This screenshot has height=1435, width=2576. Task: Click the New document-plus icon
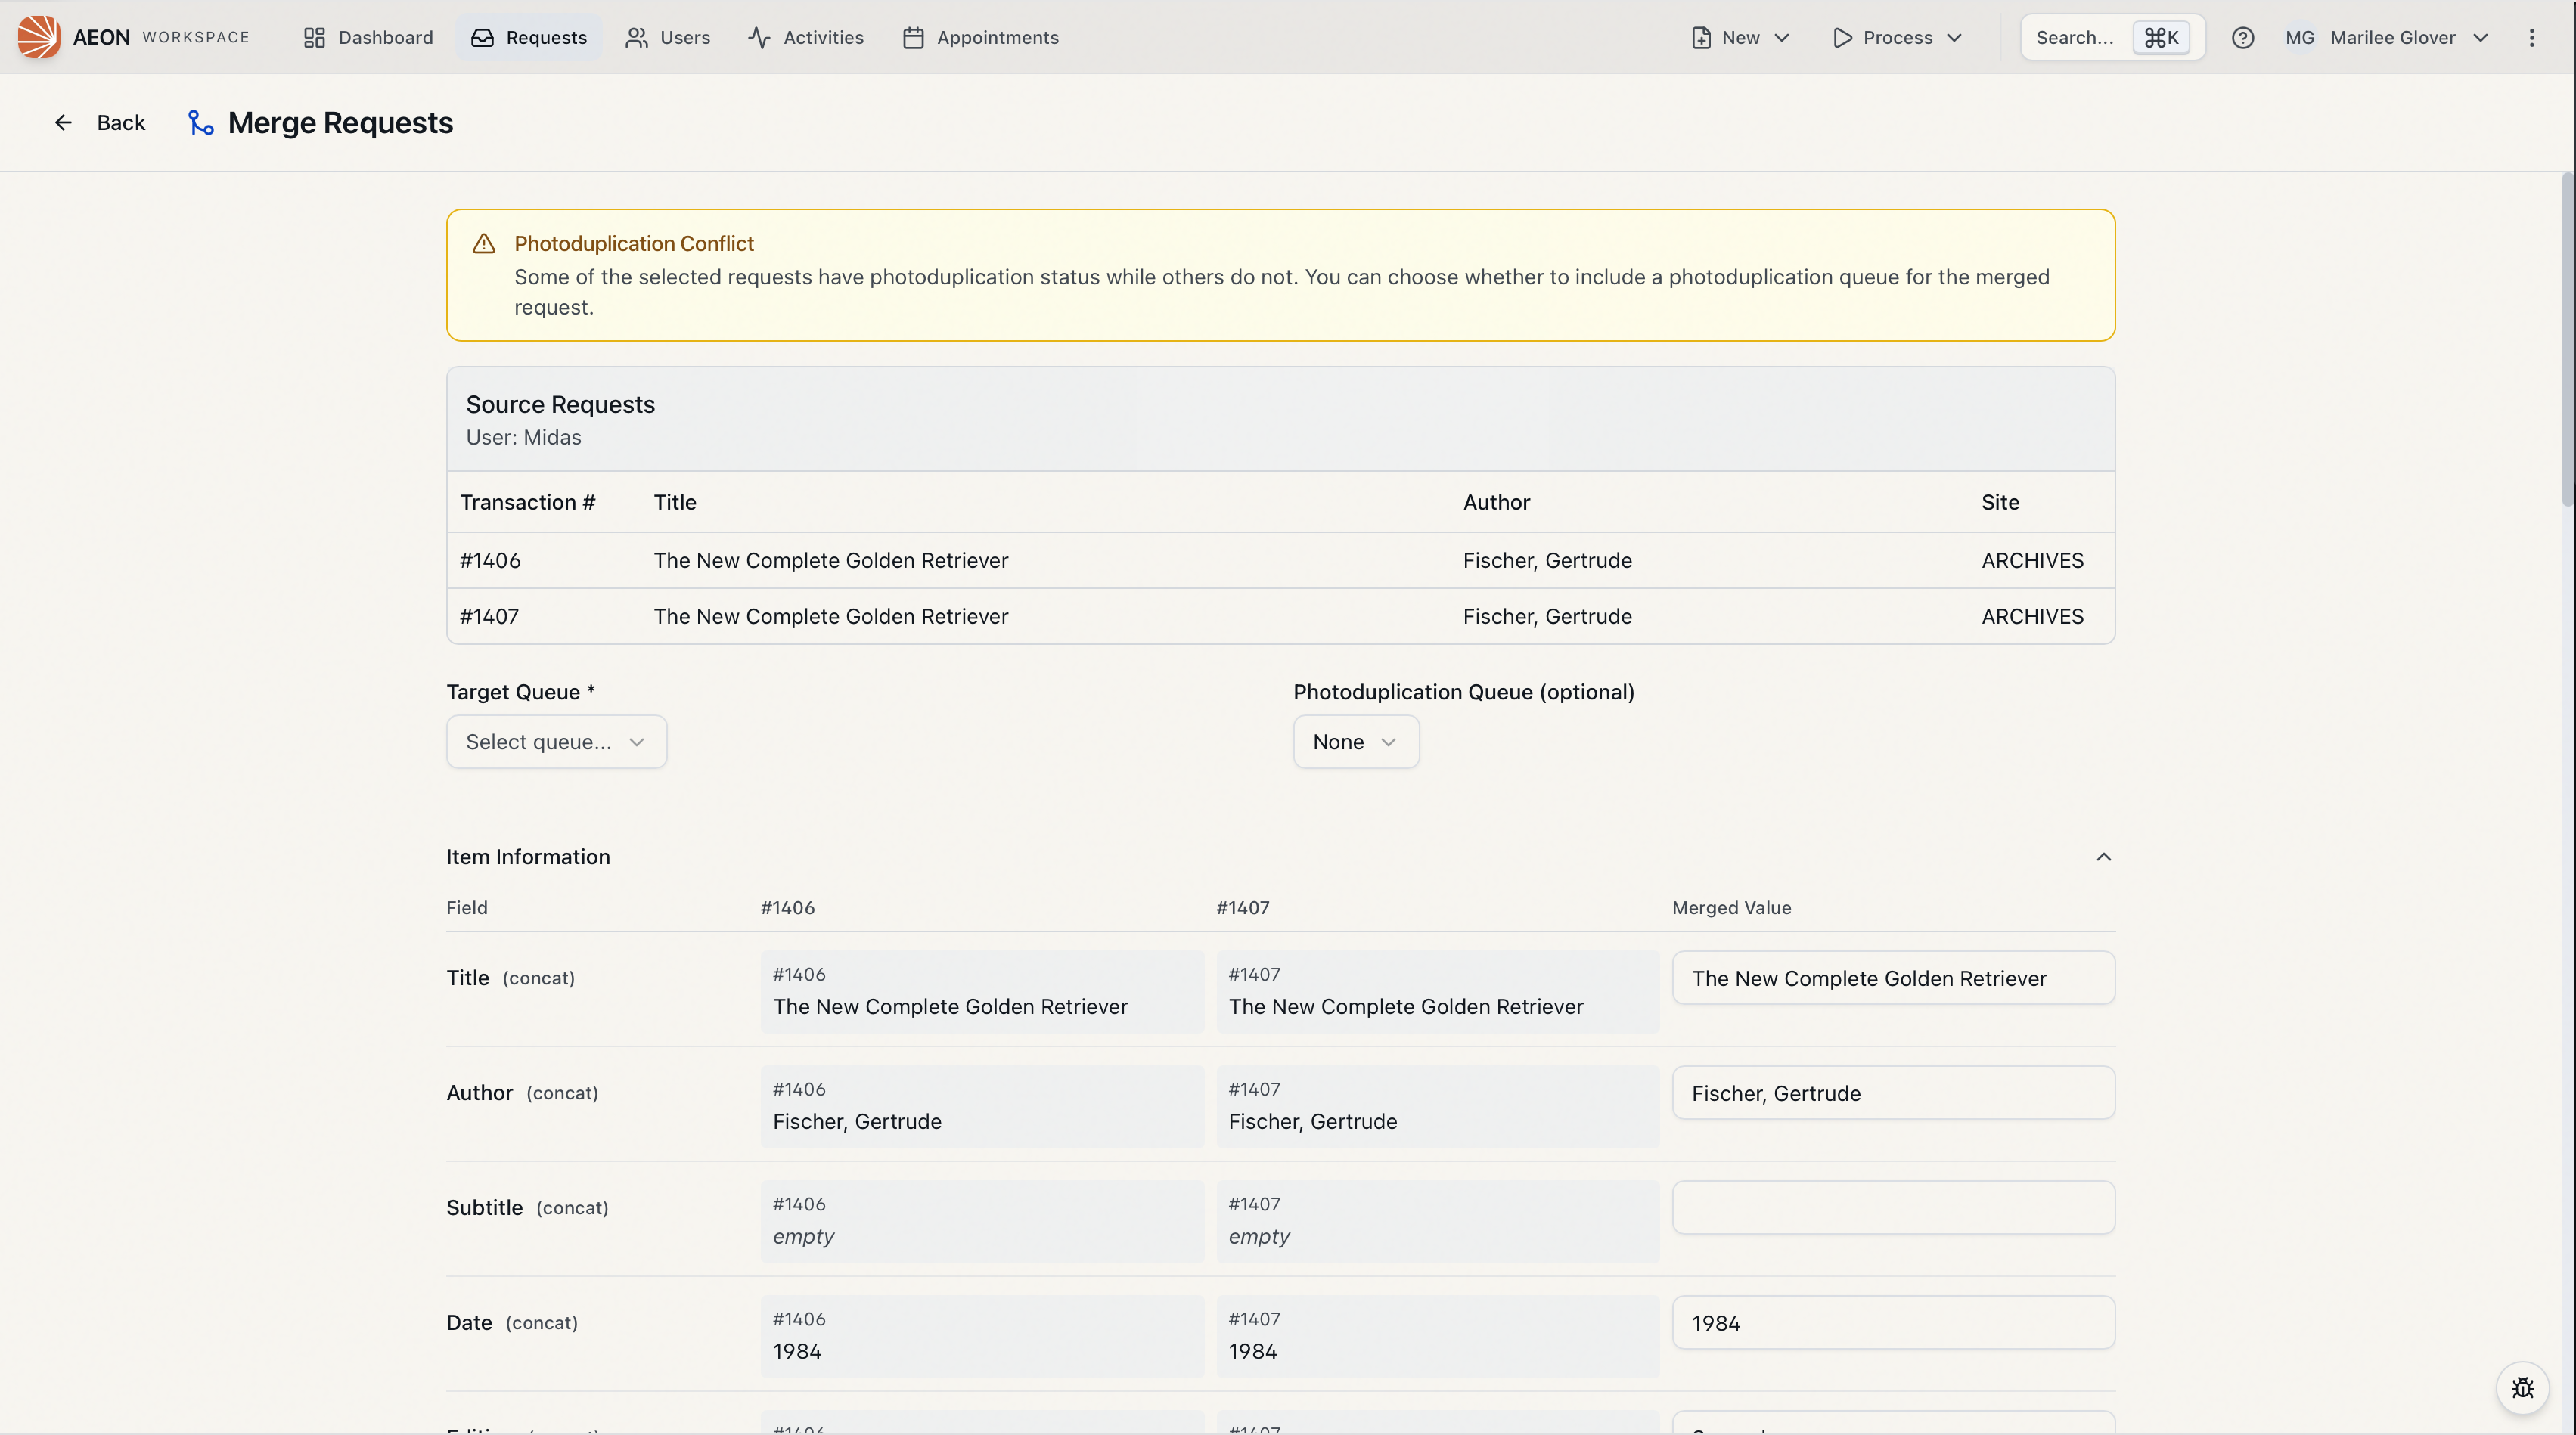pyautogui.click(x=1701, y=37)
